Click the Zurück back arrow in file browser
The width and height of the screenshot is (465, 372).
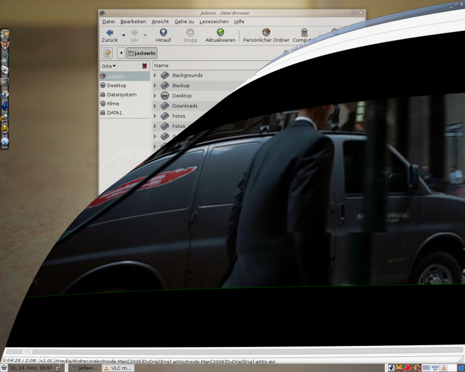(110, 33)
